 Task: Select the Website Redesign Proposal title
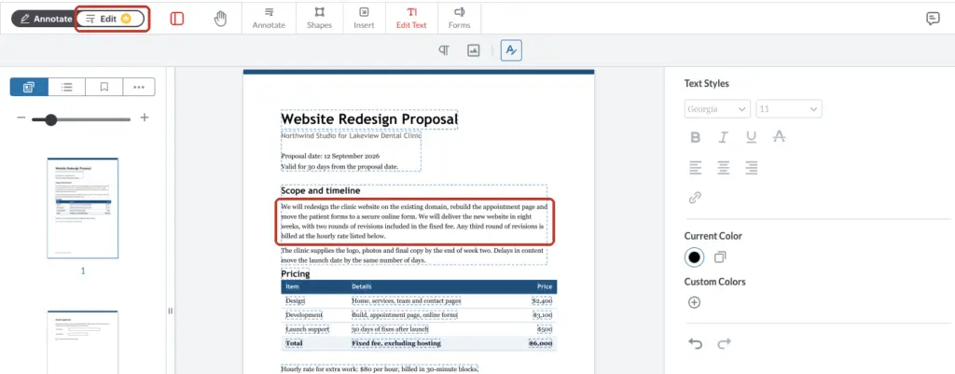pos(369,118)
